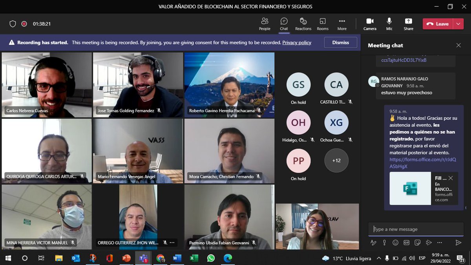
Task: Open Outlook from taskbar
Action: pos(76,258)
